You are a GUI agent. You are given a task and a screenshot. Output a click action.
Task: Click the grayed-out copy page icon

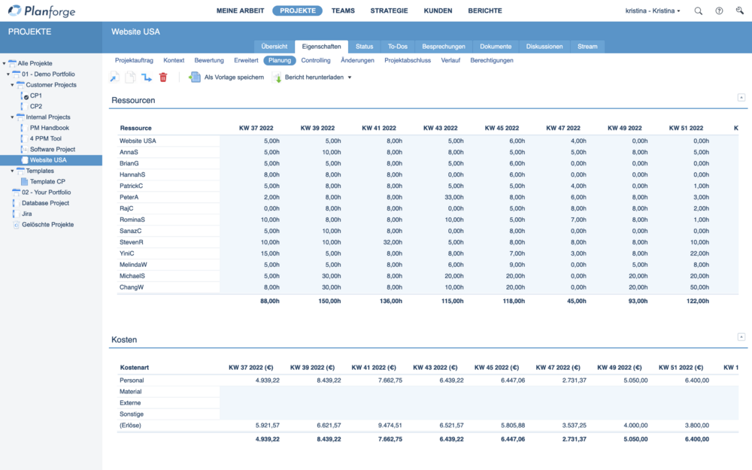click(x=130, y=77)
